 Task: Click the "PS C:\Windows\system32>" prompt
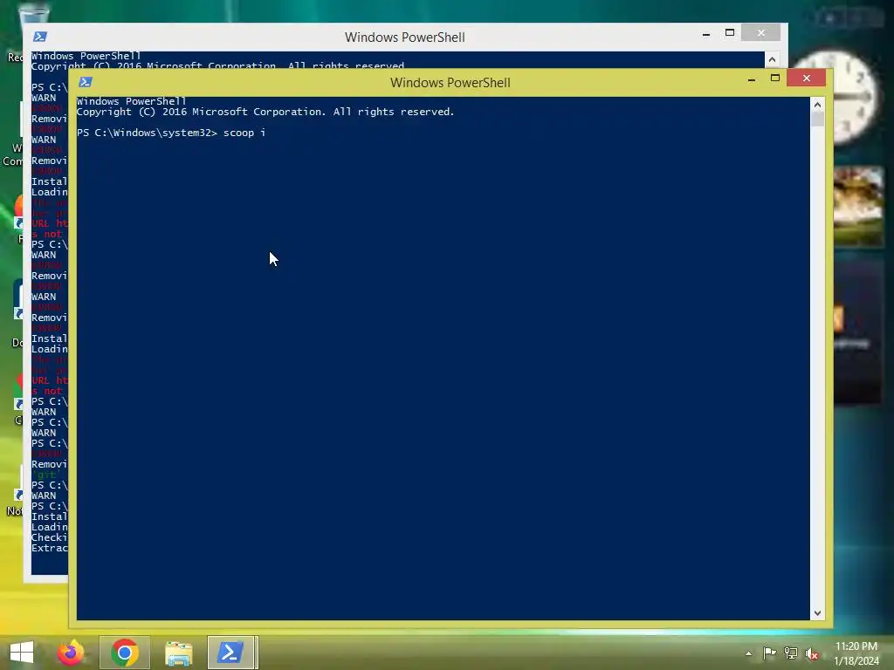click(x=147, y=133)
